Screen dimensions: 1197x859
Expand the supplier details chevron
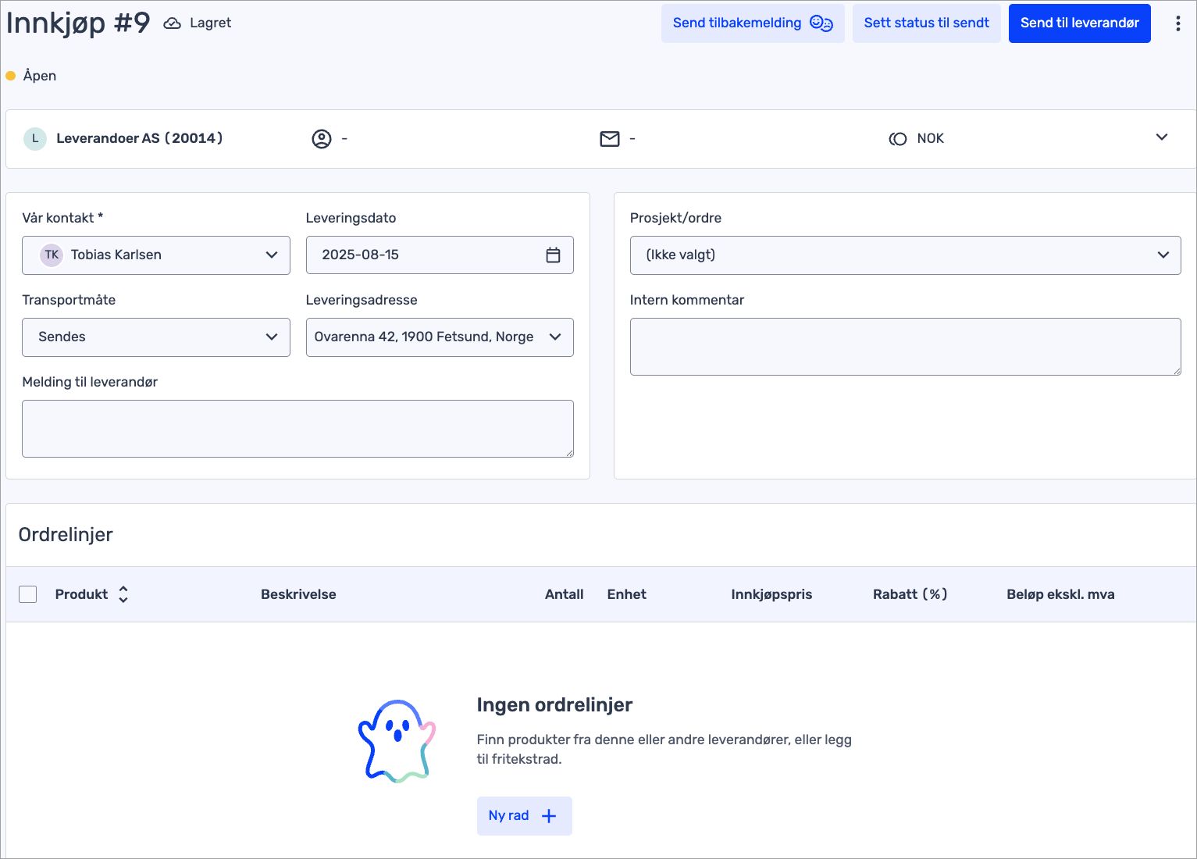pos(1161,137)
